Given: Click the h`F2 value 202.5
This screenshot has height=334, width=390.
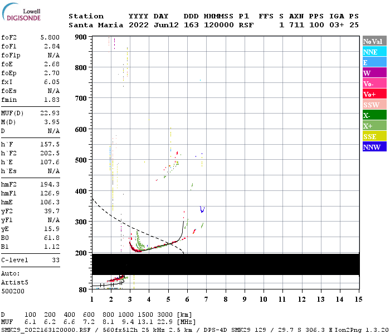Looking at the screenshot, I should click(50, 153).
